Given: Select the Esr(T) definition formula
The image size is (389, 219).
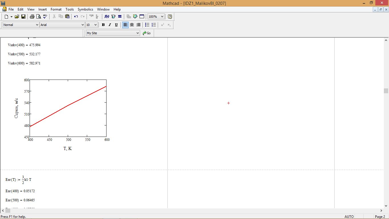Looking at the screenshot, I should click(x=19, y=180).
